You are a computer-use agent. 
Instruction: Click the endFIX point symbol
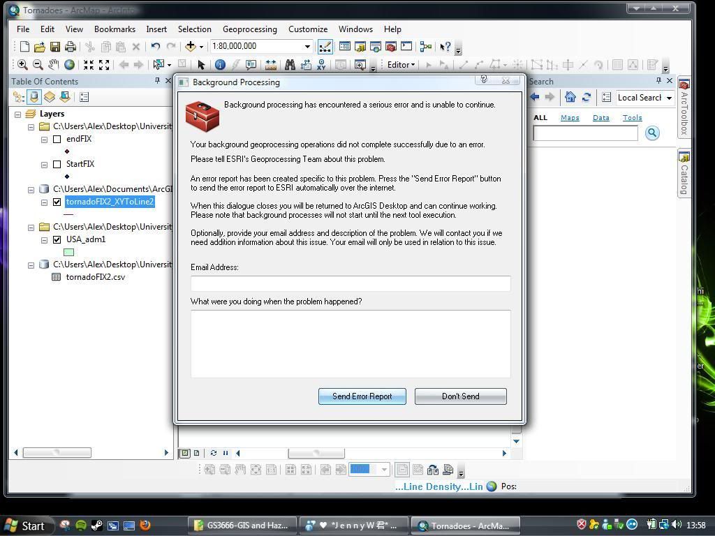[x=67, y=151]
